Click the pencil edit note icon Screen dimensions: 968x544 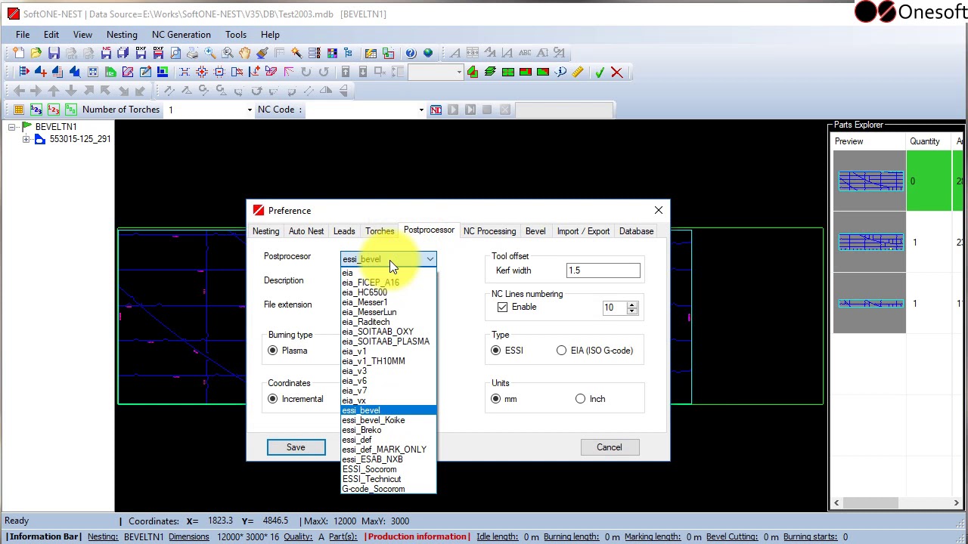pos(145,73)
